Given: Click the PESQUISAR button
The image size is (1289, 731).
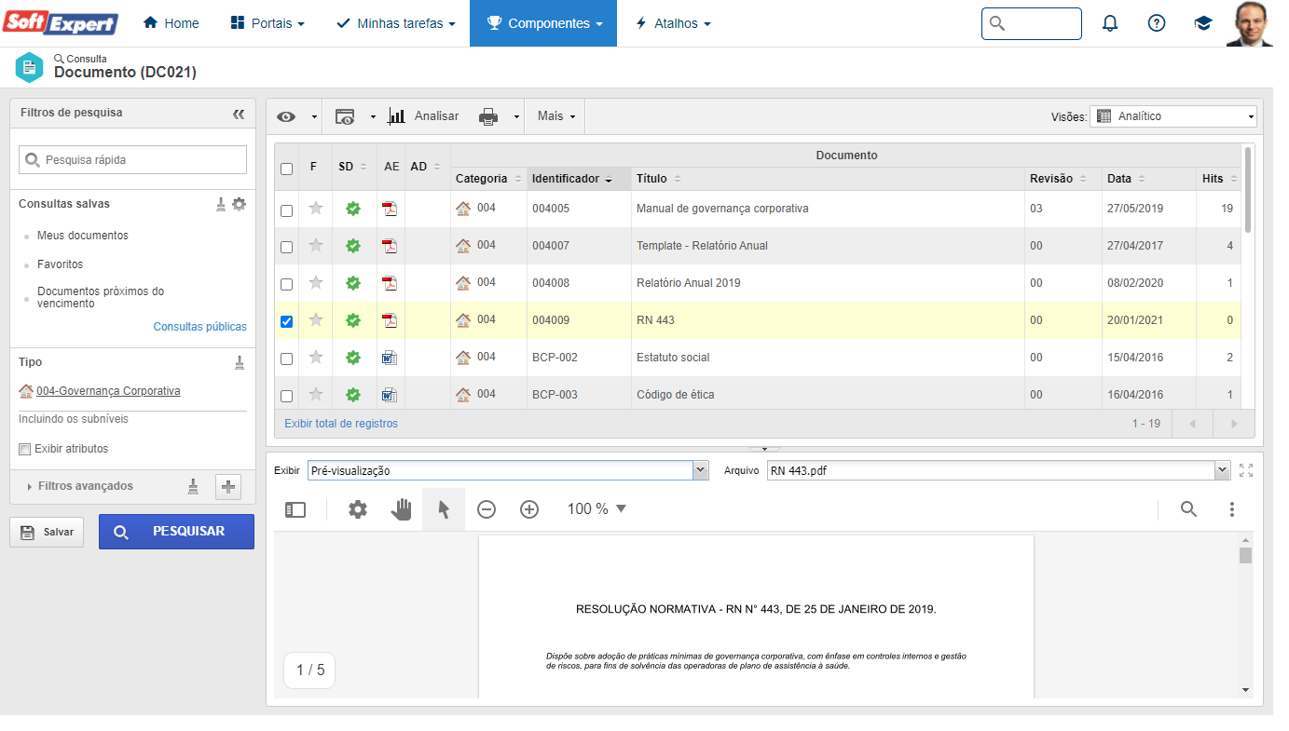Looking at the screenshot, I should pyautogui.click(x=176, y=532).
